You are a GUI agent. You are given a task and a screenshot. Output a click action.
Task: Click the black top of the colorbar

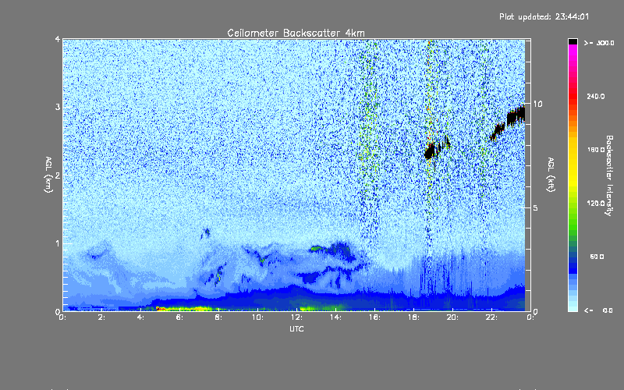click(573, 41)
